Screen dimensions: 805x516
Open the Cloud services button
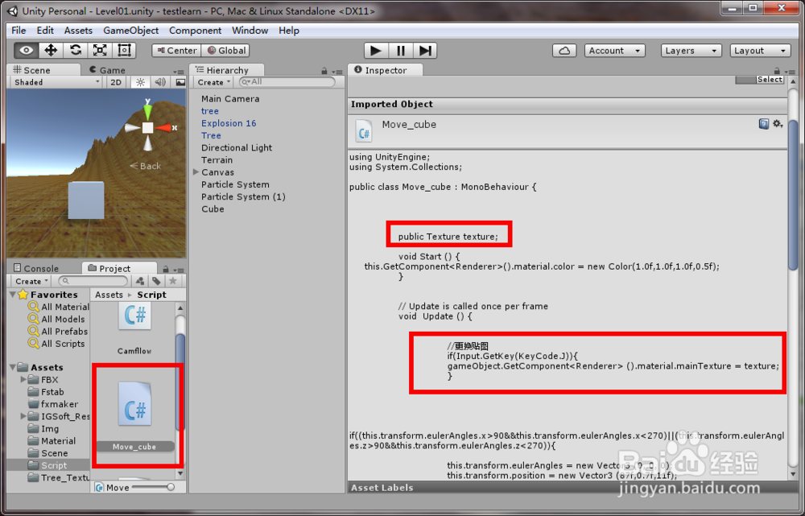tap(564, 51)
